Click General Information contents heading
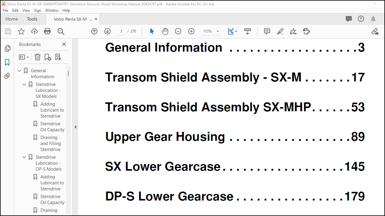Image resolution: width=385 pixels, height=216 pixels. [235, 47]
